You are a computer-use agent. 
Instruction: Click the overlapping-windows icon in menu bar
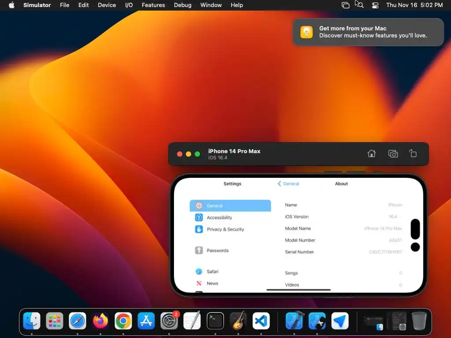coord(345,5)
